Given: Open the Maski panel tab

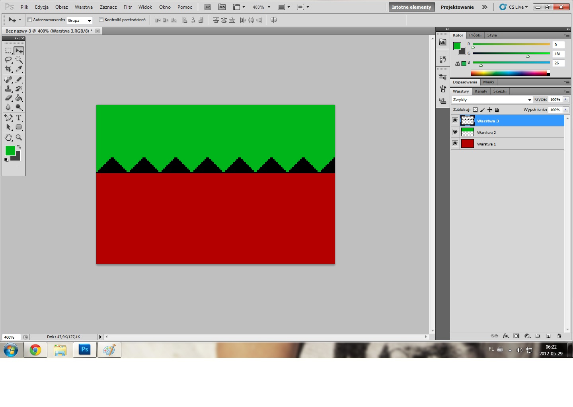Looking at the screenshot, I should click(489, 82).
